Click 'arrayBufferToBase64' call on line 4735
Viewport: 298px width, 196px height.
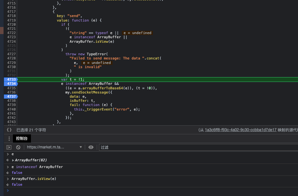click(x=103, y=88)
